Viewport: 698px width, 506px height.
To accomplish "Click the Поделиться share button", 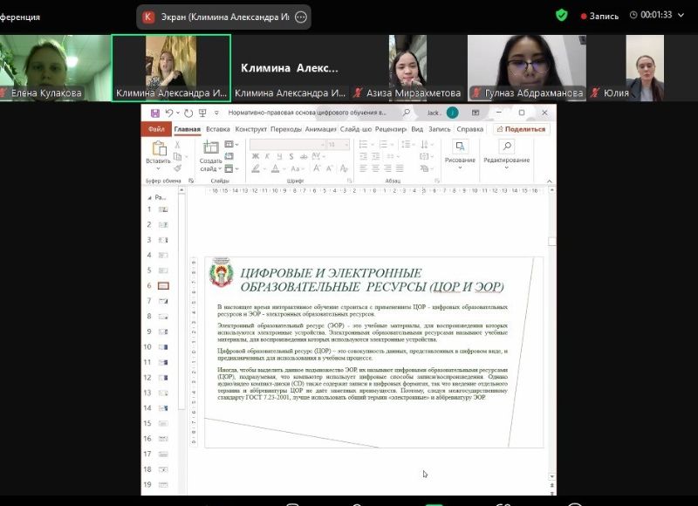I will coord(522,129).
